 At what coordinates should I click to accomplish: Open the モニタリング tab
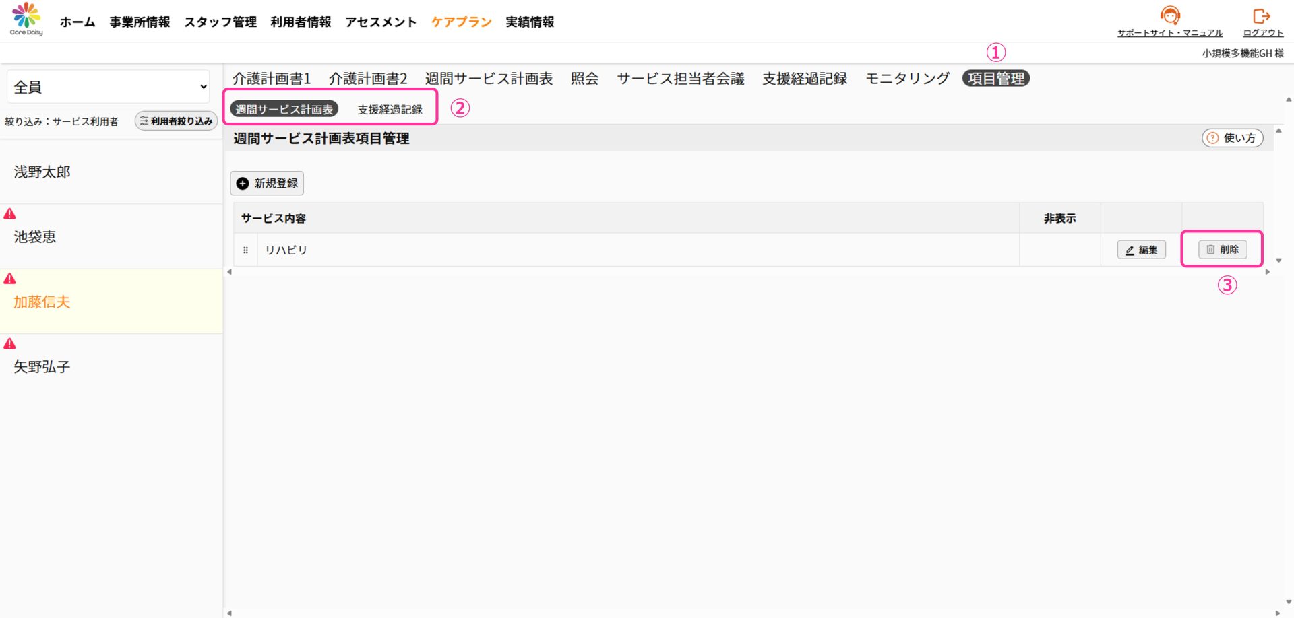[x=907, y=79]
